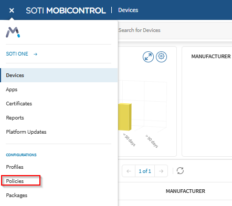Click the '< 90 days' chart axis label
This screenshot has height=206, width=232.
click(129, 139)
